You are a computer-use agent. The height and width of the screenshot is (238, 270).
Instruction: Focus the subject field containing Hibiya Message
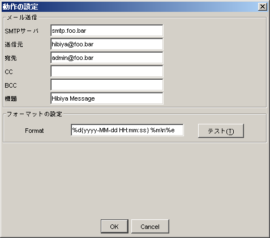pos(107,98)
